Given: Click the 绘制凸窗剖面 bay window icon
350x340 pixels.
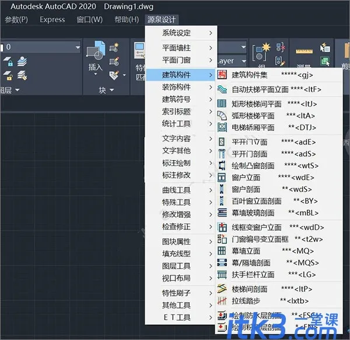Looking at the screenshot, I should (222, 165).
